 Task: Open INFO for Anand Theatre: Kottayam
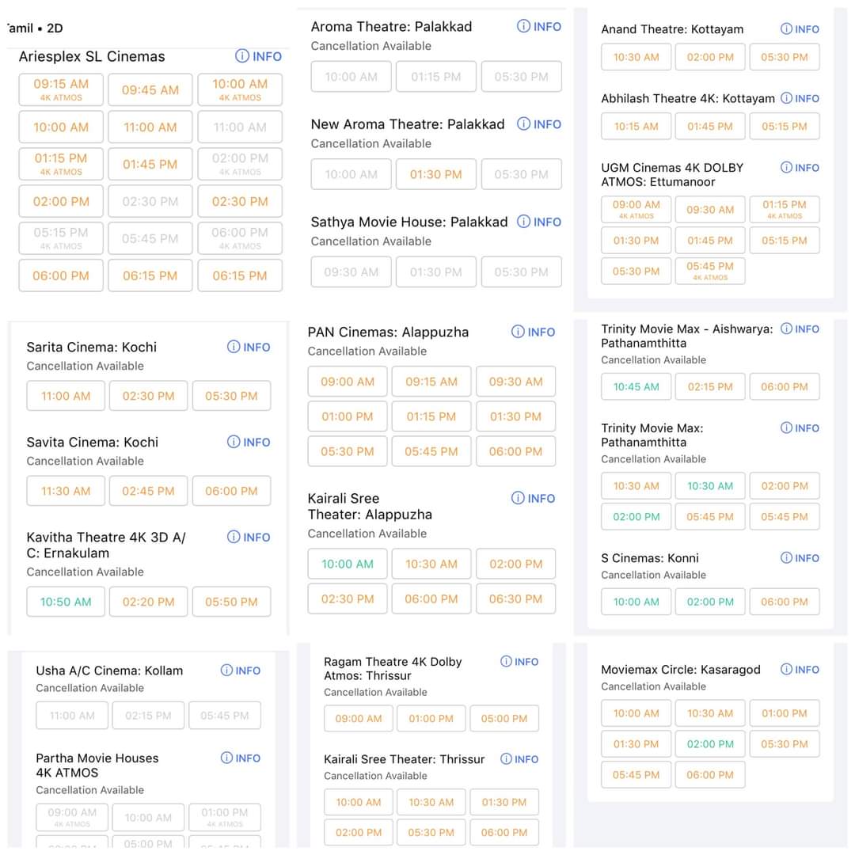[x=800, y=29]
